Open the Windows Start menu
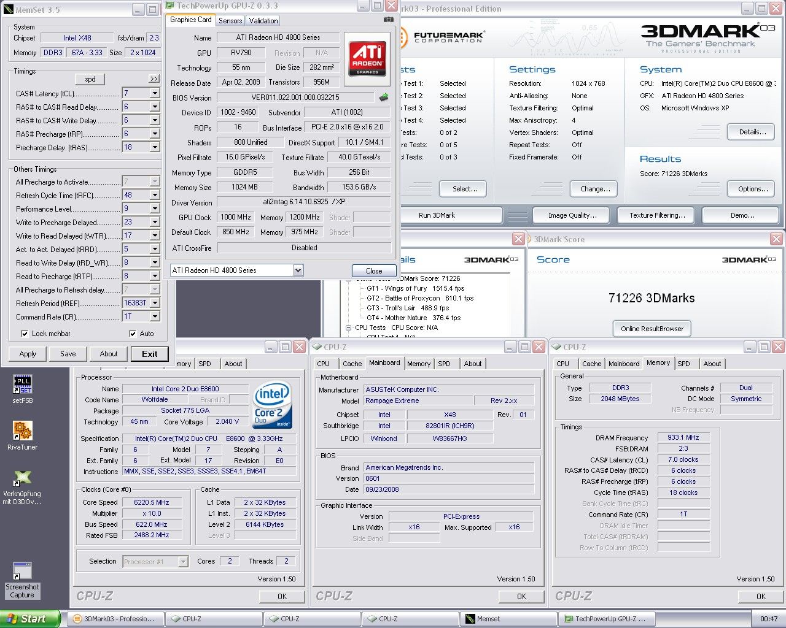 coord(30,619)
